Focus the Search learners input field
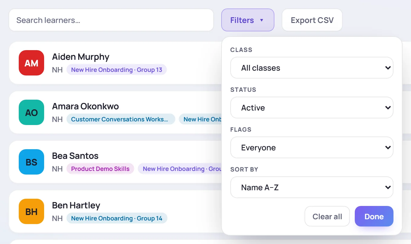 click(x=111, y=20)
